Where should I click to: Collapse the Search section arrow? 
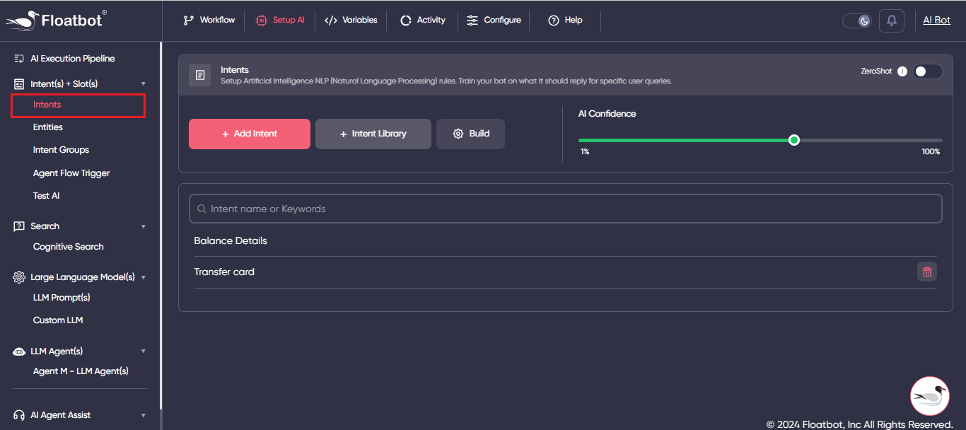(144, 226)
